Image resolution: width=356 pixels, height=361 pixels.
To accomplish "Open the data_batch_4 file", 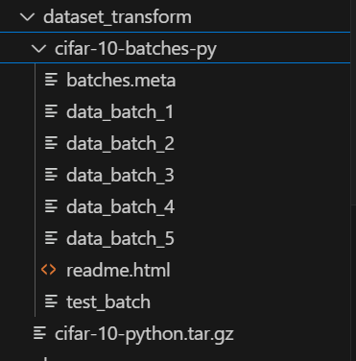I will click(120, 207).
